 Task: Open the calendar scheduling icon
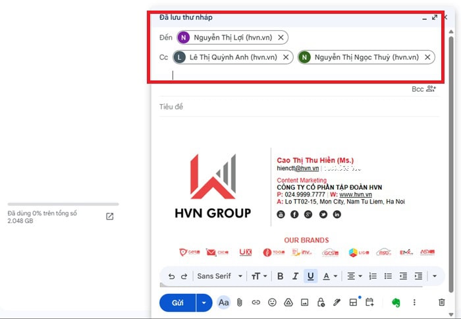[x=369, y=303]
